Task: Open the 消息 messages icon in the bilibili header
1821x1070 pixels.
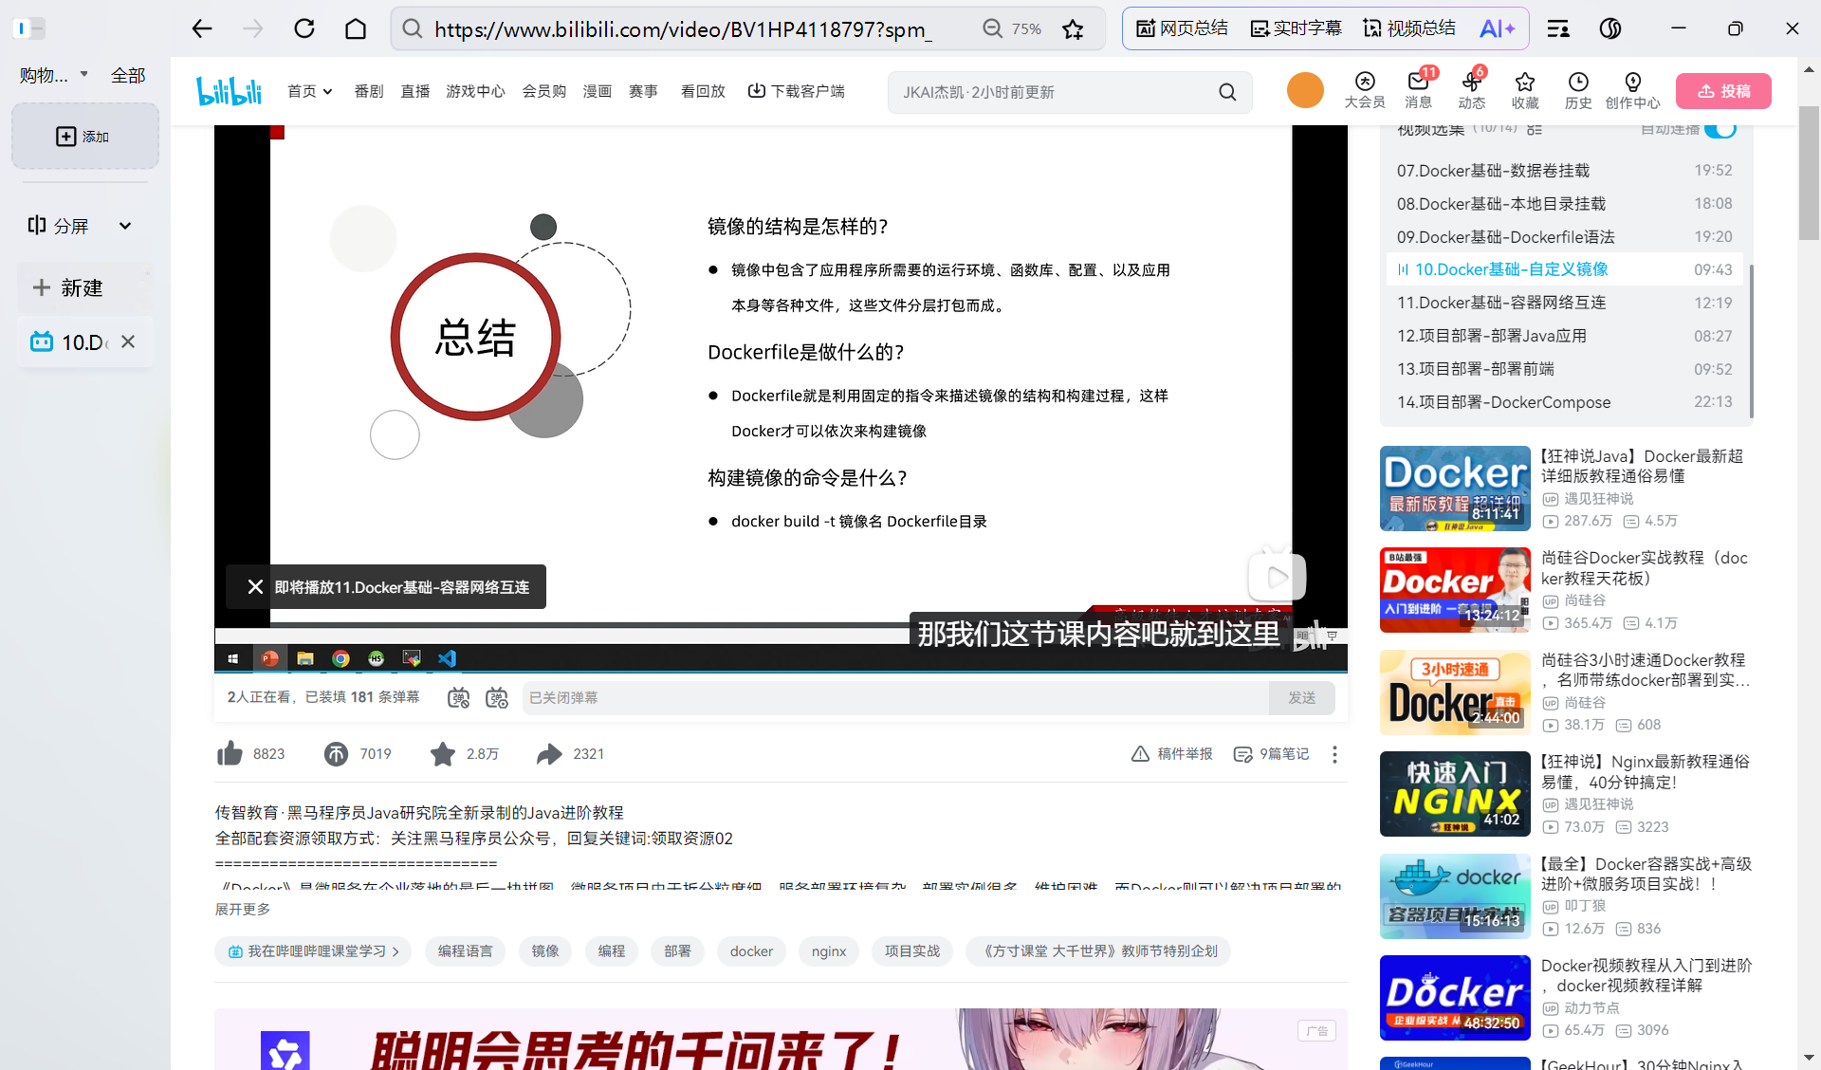Action: click(1418, 91)
